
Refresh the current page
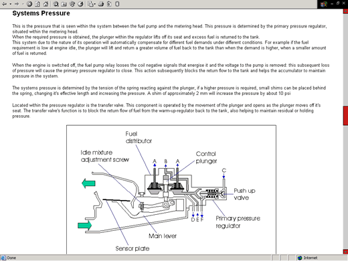(37, 4)
